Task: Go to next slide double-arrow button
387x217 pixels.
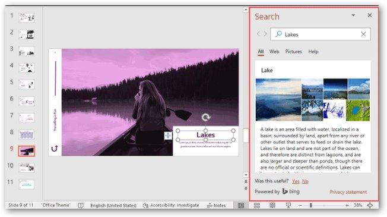Action: (246, 188)
